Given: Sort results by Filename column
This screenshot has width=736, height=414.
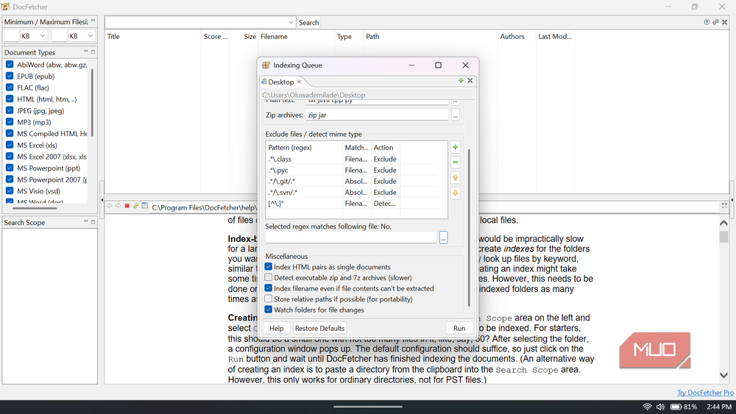Looking at the screenshot, I should tap(296, 37).
